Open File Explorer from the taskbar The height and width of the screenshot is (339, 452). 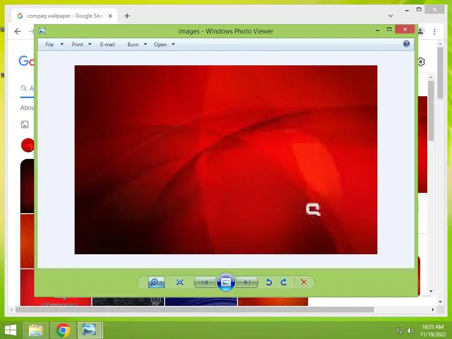[36, 330]
